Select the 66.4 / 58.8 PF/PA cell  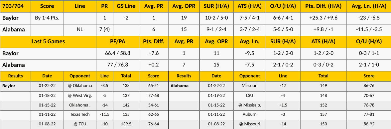pyautogui.click(x=118, y=53)
